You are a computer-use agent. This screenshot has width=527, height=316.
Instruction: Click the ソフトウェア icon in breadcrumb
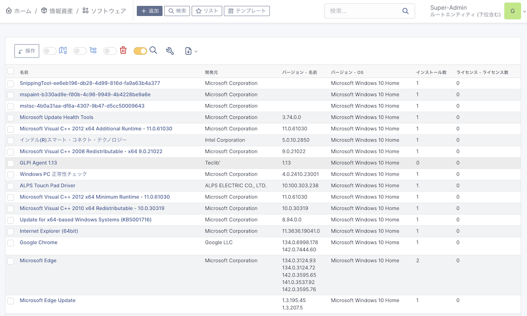86,11
